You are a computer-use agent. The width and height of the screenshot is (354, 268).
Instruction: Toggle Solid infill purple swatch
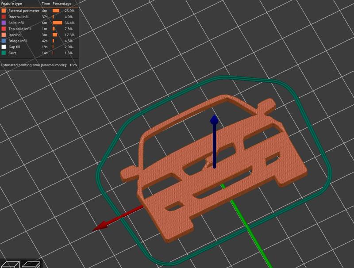tap(4, 23)
